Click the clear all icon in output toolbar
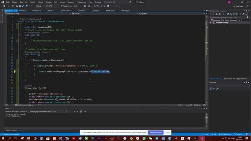 [x=81, y=112]
